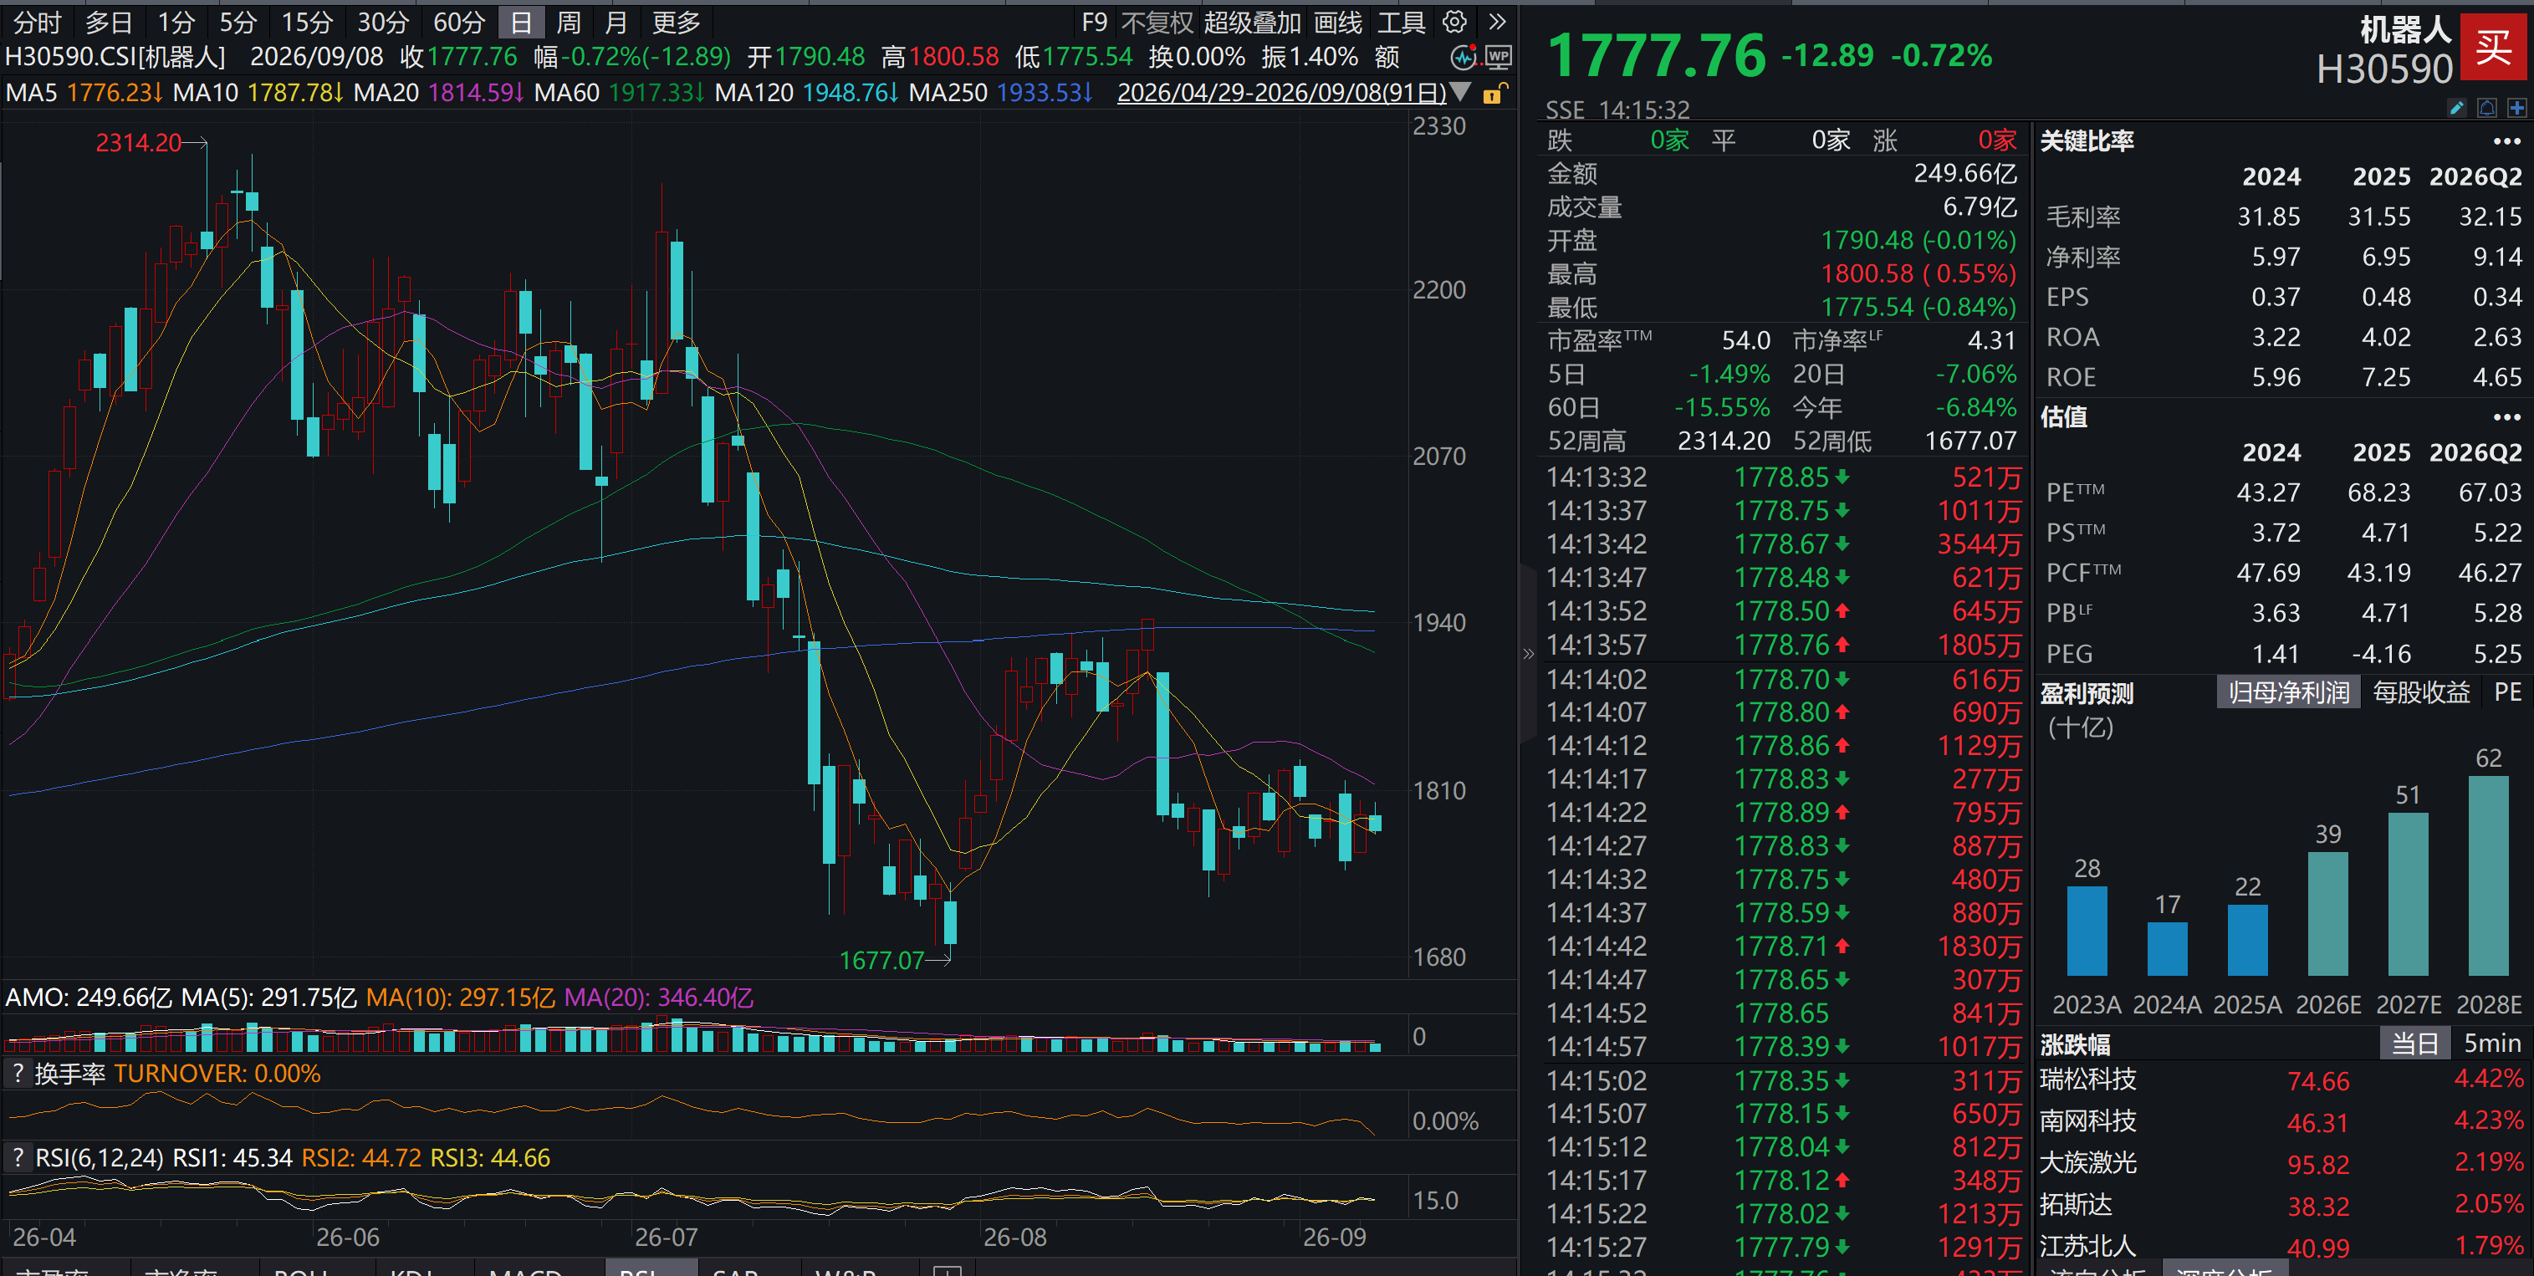
Task: Select 归母净利润 forecast tab
Action: click(2288, 692)
